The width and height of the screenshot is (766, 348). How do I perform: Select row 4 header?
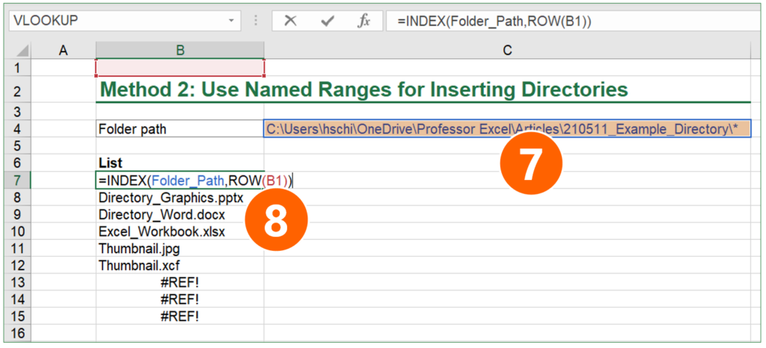17,129
